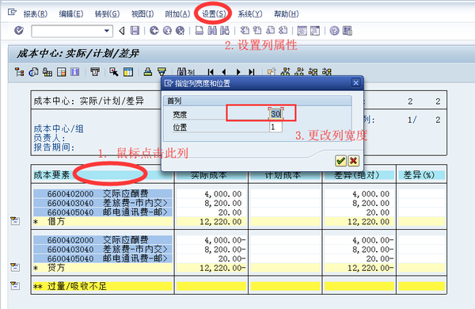Image resolution: width=475 pixels, height=309 pixels.
Task: Go to first column arrow icon
Action: (211, 72)
